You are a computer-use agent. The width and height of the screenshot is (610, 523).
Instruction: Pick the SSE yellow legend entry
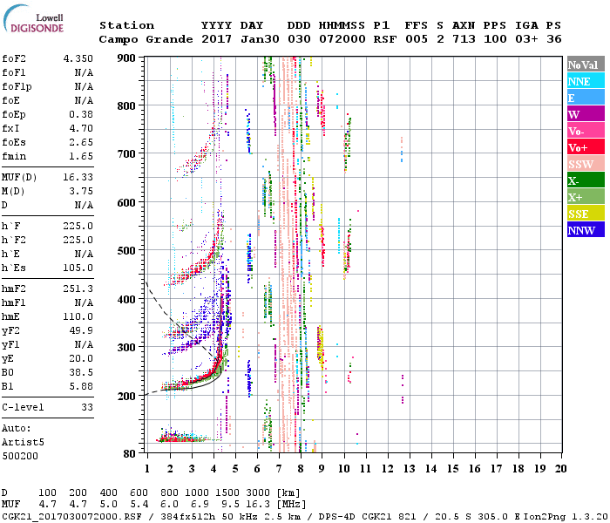585,214
